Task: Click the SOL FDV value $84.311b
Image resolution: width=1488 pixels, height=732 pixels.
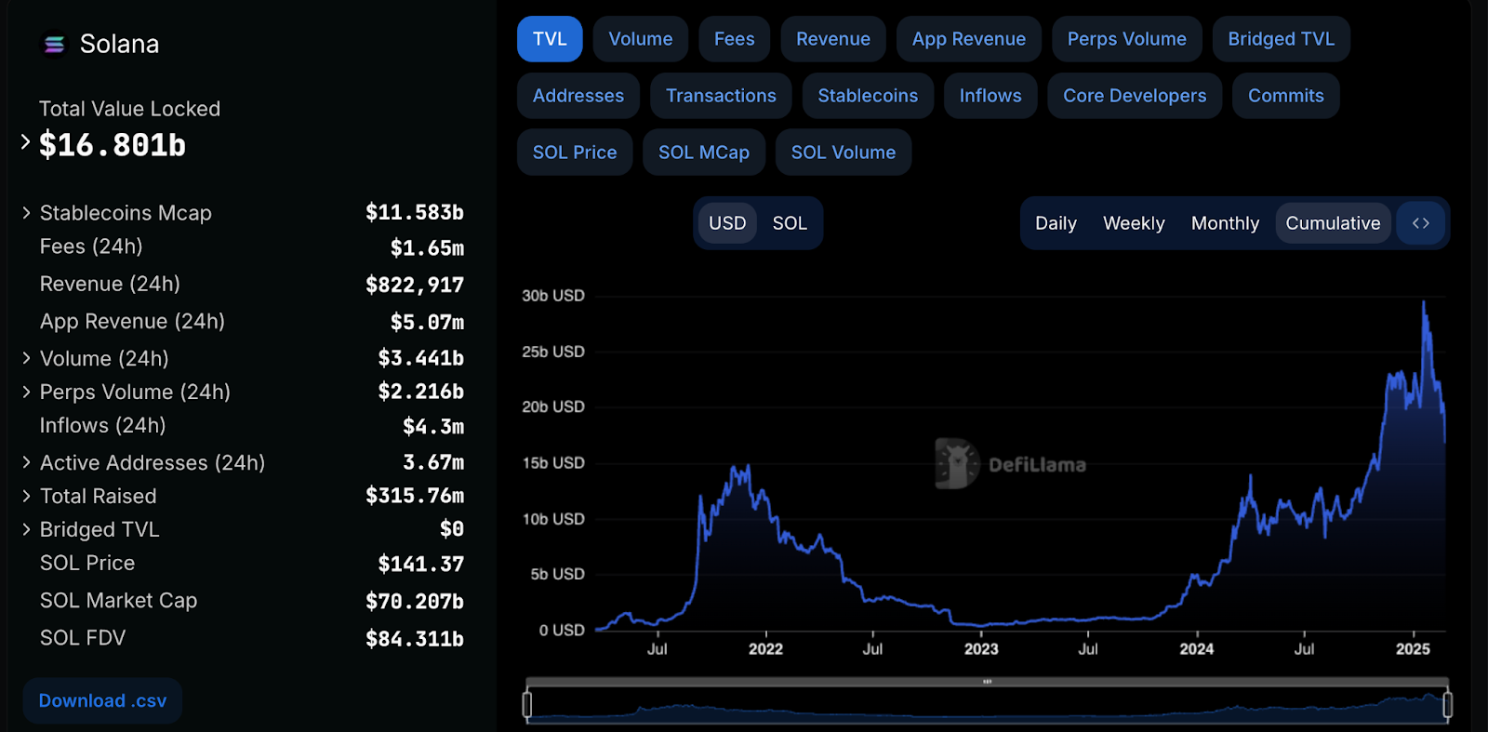Action: [415, 638]
